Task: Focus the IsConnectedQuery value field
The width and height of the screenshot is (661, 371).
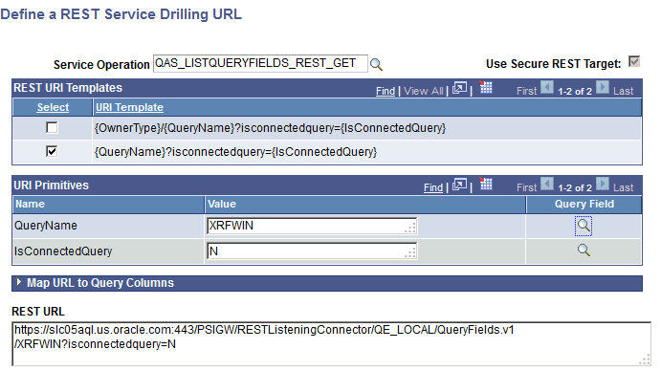Action: coord(312,251)
